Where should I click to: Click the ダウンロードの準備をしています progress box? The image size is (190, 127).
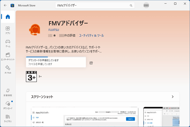56,62
